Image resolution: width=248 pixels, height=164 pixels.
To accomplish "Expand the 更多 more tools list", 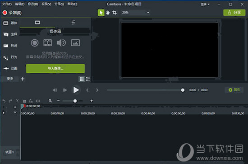I will pyautogui.click(x=10, y=79).
